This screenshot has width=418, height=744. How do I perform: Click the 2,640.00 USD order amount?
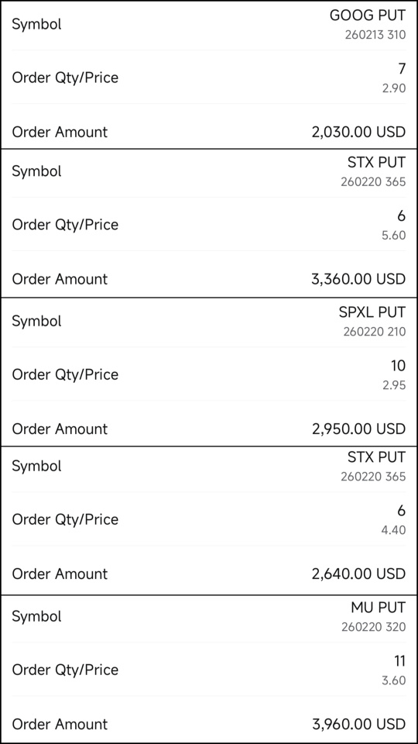pos(358,574)
